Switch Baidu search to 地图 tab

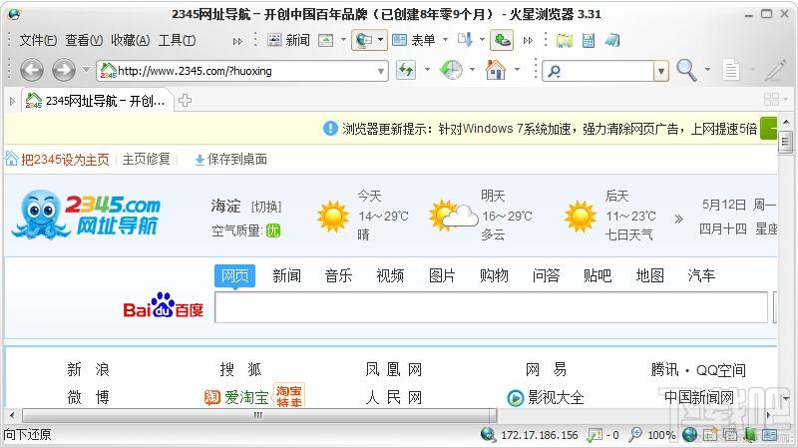650,276
